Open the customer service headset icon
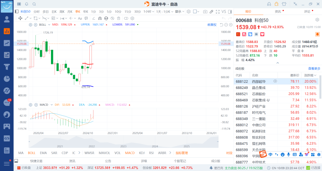322x171 pixels. point(269,4)
